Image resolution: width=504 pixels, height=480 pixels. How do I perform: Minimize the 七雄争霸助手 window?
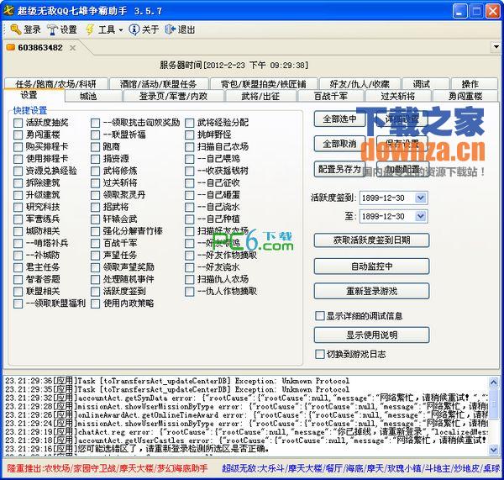point(459,11)
